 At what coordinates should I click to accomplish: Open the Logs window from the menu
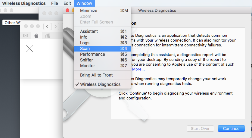[x=85, y=43]
